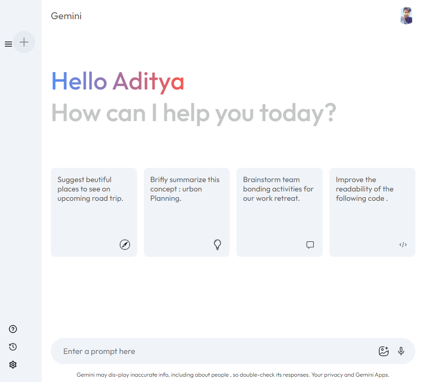Click the lightbulb icon on urban planning card
422x382 pixels.
click(x=218, y=244)
